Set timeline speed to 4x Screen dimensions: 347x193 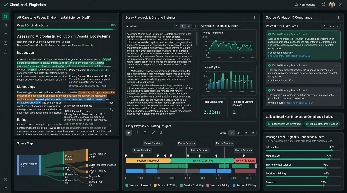pyautogui.click(x=189, y=26)
